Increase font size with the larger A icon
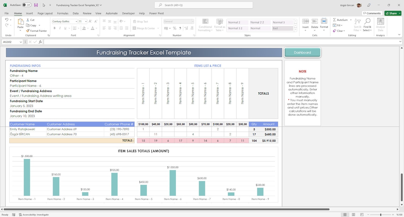The image size is (404, 217). (90, 21)
